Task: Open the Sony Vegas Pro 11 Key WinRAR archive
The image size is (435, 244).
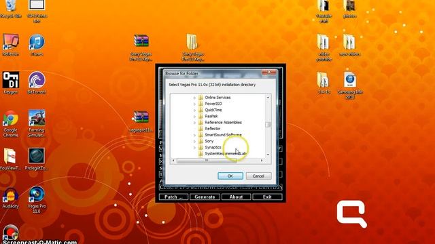Action: point(141,47)
